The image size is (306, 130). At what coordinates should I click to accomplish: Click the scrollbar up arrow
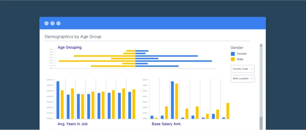(x=261, y=45)
